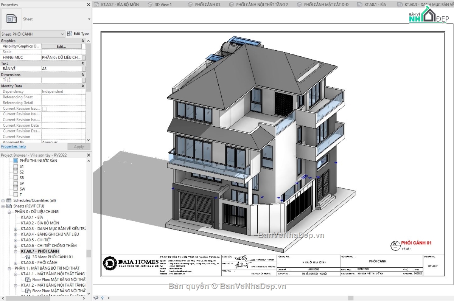Click the Schedules/Quantities table icon
Image resolution: width=454 pixels, height=301 pixels.
pyautogui.click(x=9, y=200)
